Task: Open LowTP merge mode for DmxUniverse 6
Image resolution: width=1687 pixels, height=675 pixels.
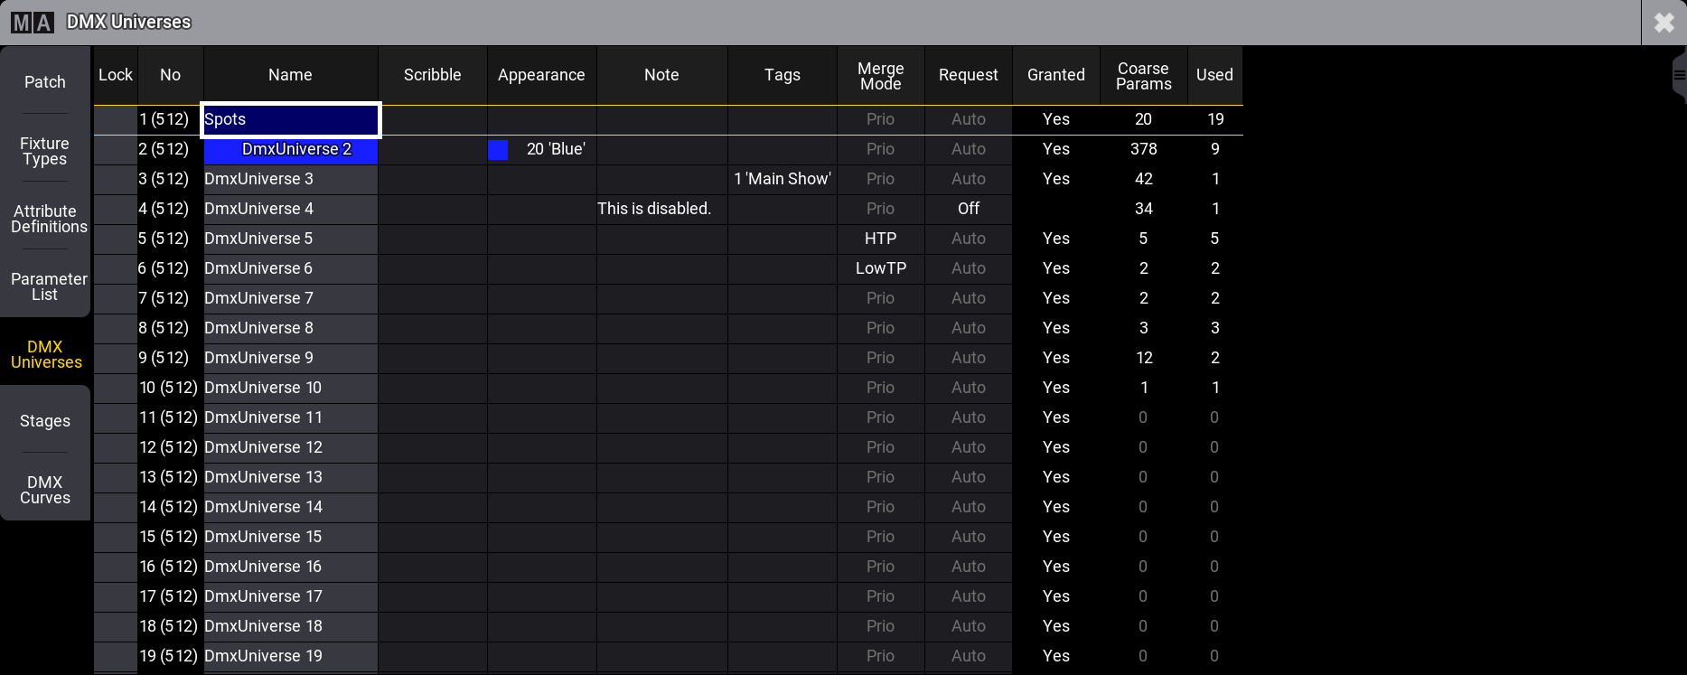Action: click(879, 268)
